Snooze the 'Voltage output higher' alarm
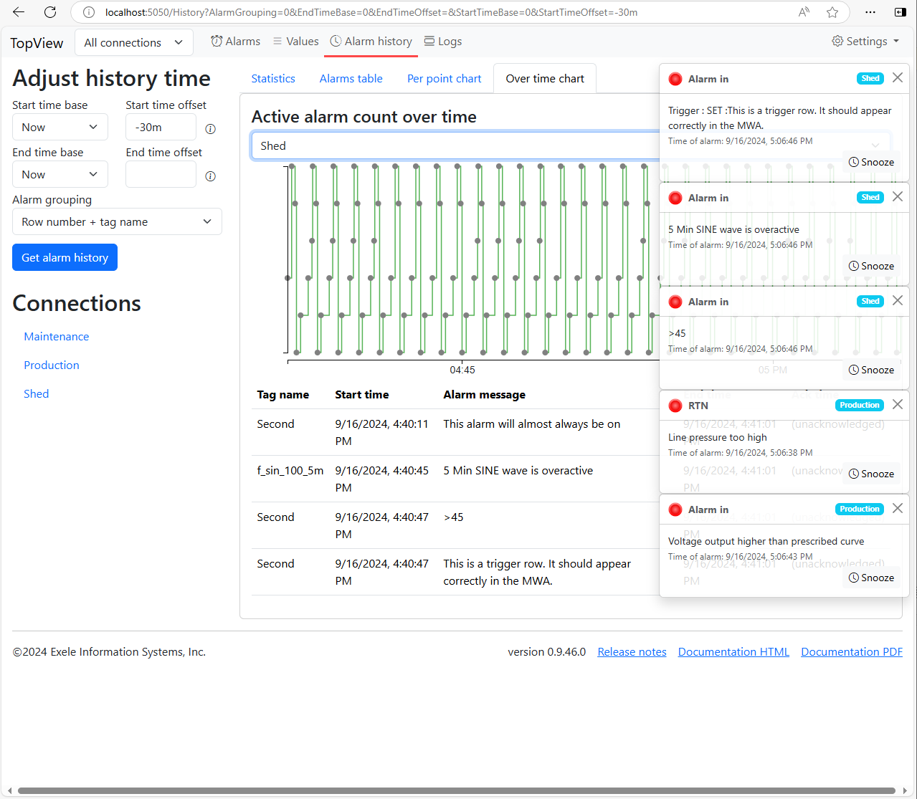The height and width of the screenshot is (799, 917). tap(871, 578)
